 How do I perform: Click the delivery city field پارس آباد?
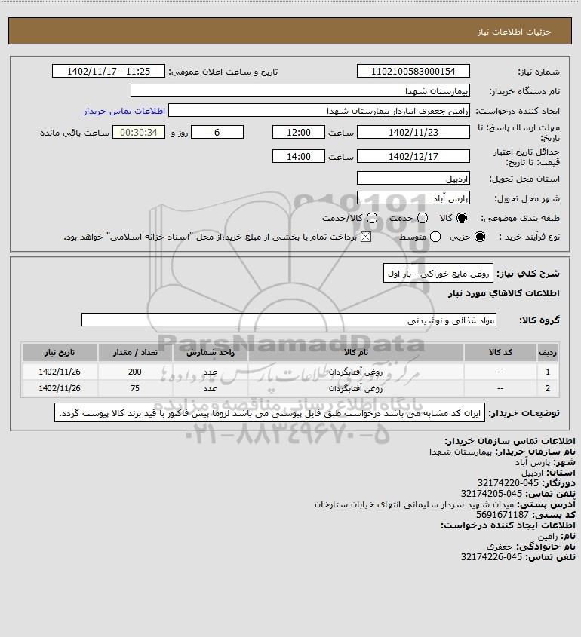coord(413,198)
